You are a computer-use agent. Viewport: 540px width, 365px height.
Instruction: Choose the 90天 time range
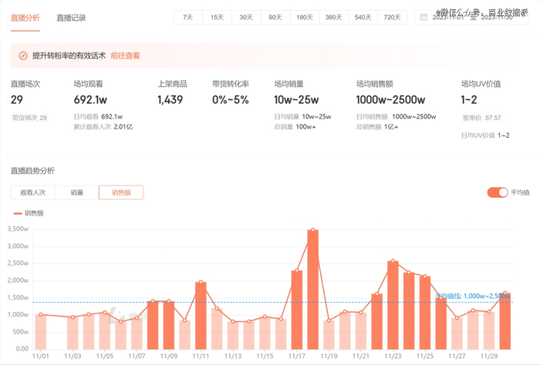pyautogui.click(x=275, y=17)
